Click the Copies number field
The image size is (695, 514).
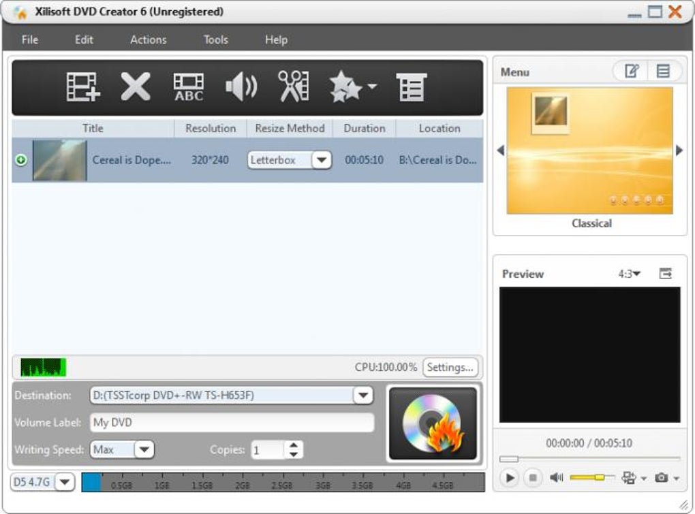point(268,450)
